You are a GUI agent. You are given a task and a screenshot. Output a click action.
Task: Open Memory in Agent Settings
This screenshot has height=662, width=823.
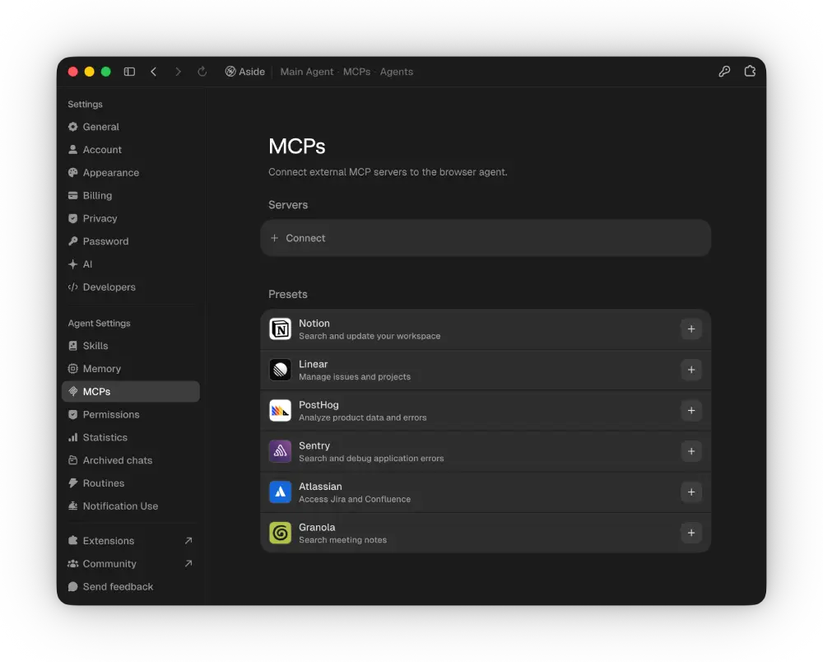130,369
